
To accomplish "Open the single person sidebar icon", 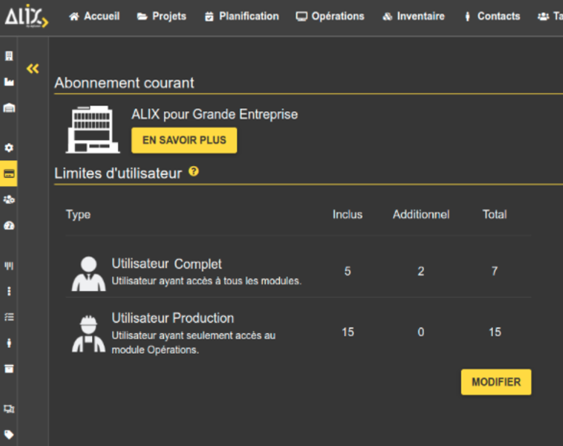I will tap(9, 343).
